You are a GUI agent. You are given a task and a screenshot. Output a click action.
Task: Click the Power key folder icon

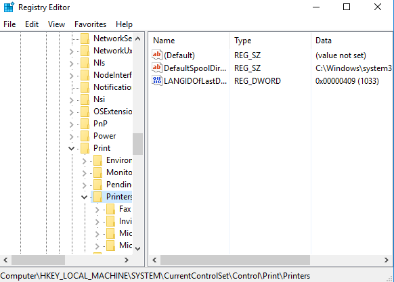point(85,136)
